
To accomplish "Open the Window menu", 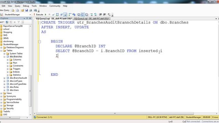I will 43,6.
